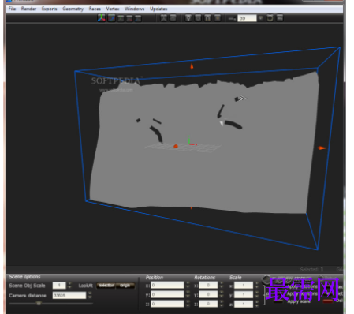Click the LookAt origin button
The width and height of the screenshot is (354, 314).
125,286
